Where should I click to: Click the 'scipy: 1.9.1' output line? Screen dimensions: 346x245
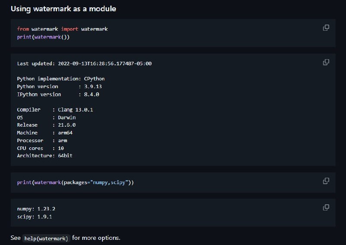[35, 217]
